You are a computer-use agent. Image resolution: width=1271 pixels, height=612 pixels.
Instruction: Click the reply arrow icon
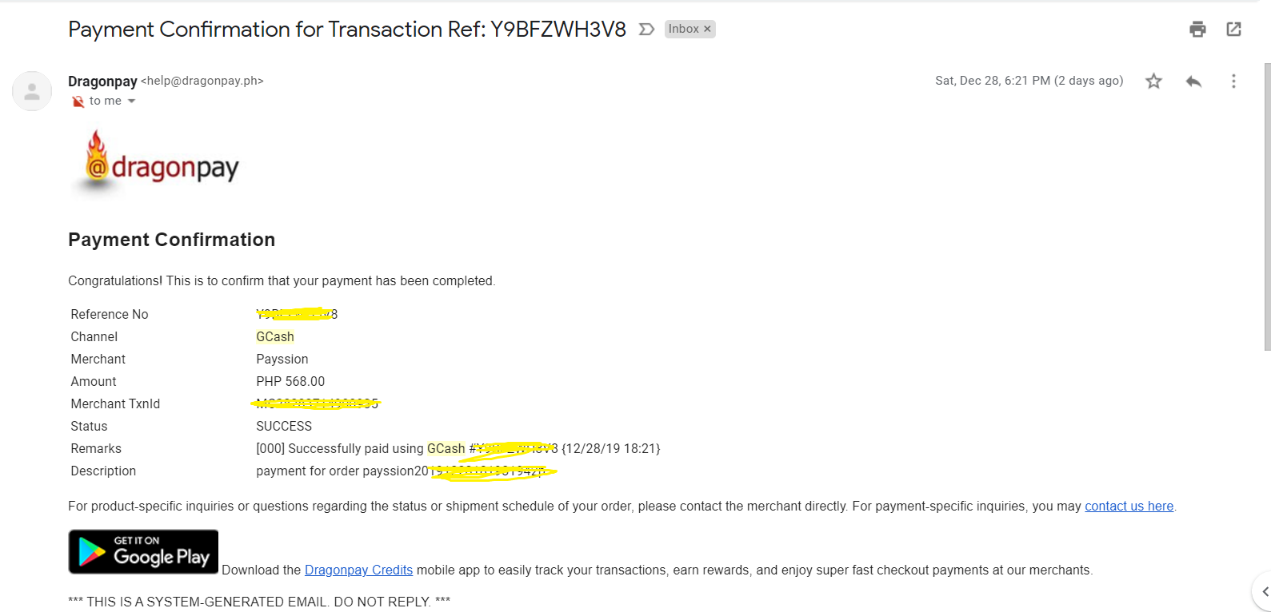(x=1193, y=81)
